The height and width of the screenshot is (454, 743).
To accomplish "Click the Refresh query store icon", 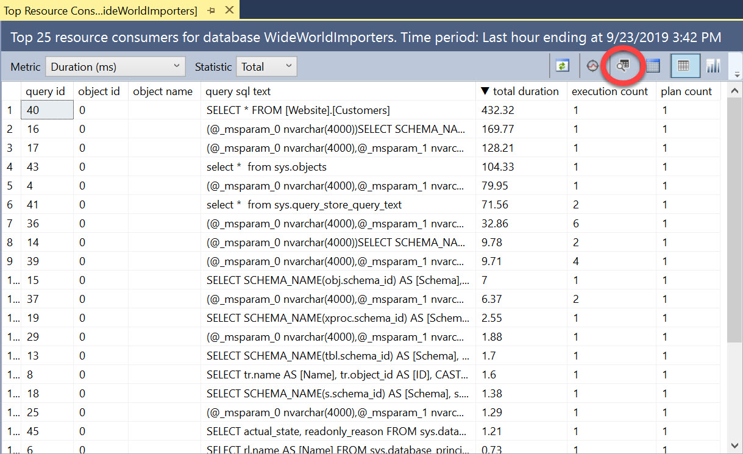I will pyautogui.click(x=562, y=66).
